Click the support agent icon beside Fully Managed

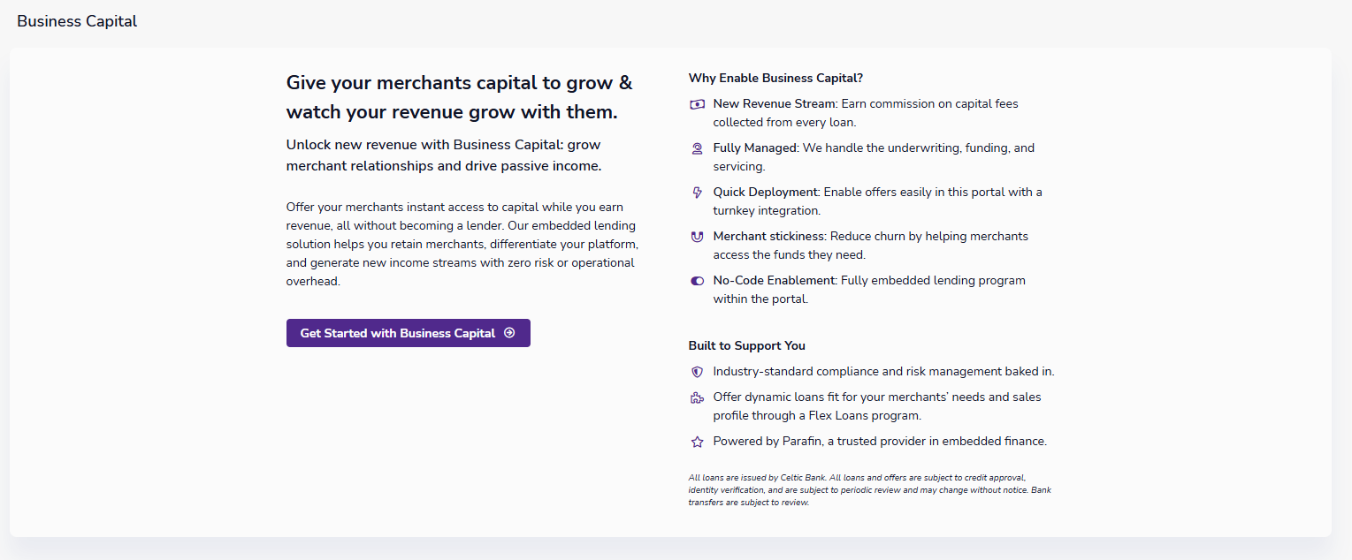pyautogui.click(x=697, y=148)
